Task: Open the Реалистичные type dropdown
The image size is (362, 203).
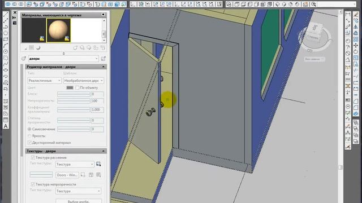Action: 59,81
